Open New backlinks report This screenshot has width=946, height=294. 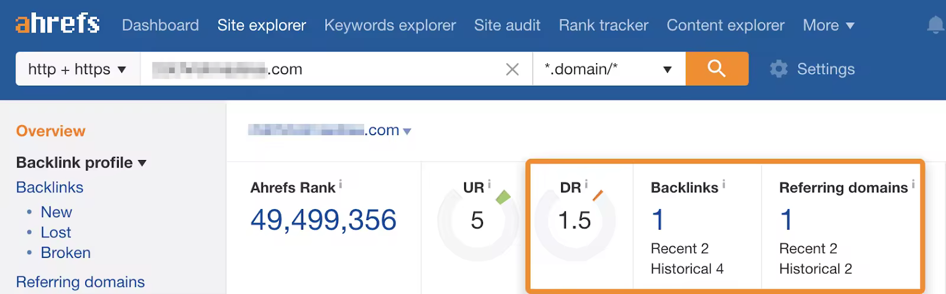click(x=56, y=212)
